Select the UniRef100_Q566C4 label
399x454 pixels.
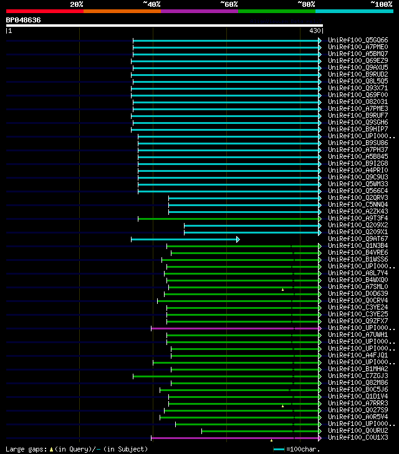[x=358, y=191]
